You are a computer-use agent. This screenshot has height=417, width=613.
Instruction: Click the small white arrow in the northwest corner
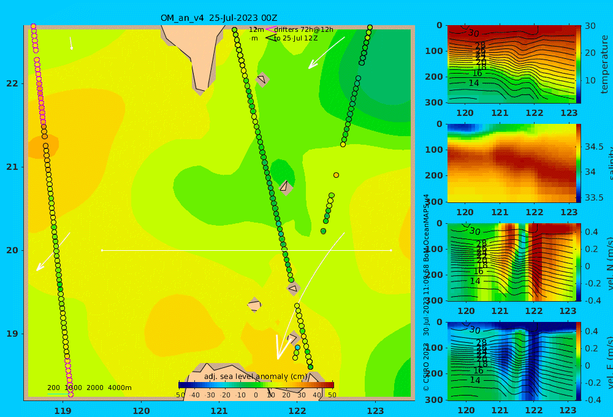[70, 44]
